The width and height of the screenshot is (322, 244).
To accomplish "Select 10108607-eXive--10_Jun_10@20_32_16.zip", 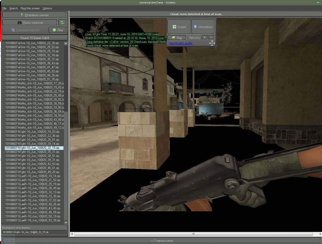I will (32, 55).
